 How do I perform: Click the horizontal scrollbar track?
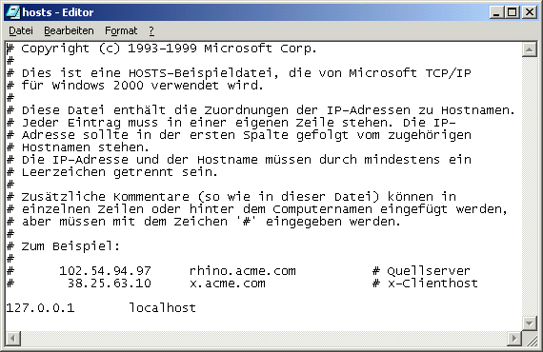(x=264, y=338)
